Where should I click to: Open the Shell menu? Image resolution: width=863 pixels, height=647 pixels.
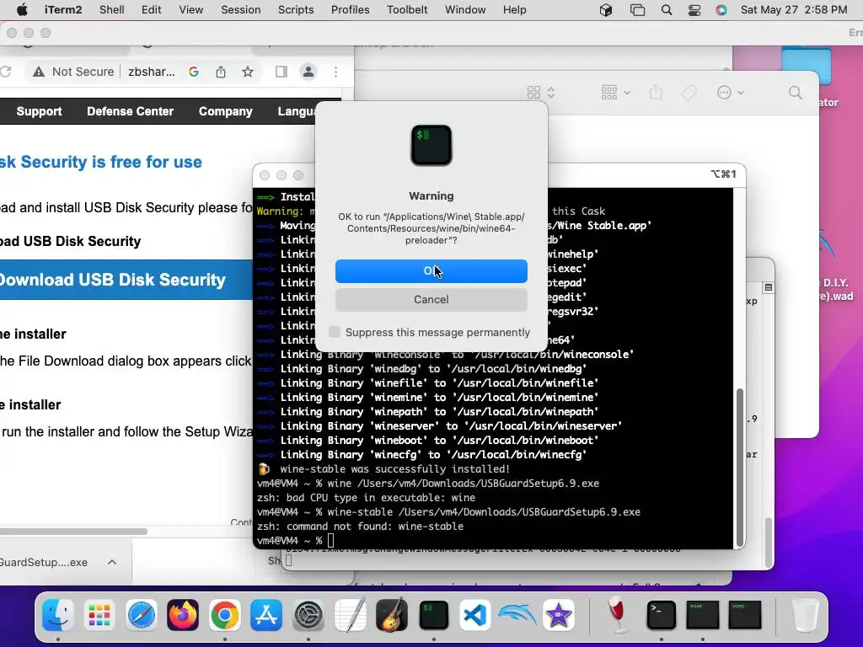[x=112, y=9]
